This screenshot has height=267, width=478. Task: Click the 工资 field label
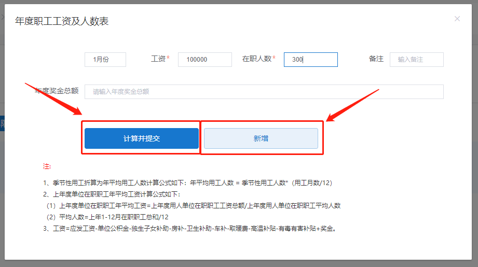[158, 59]
